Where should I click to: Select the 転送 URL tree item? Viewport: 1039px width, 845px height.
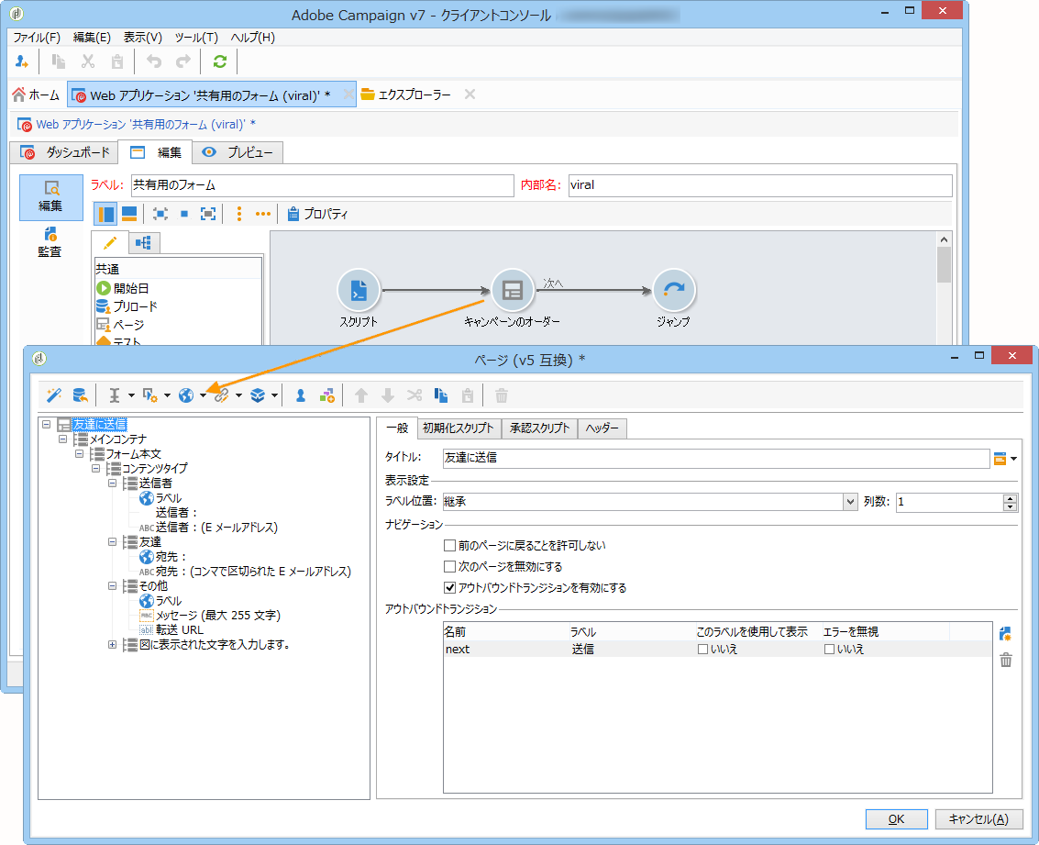[x=180, y=629]
